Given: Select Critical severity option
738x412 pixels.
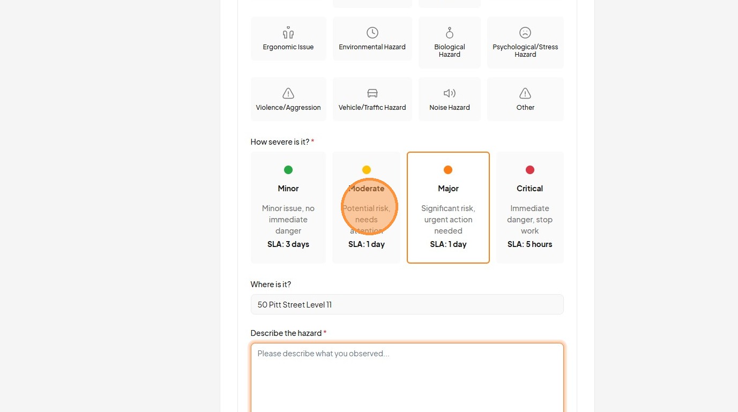Looking at the screenshot, I should [530, 207].
